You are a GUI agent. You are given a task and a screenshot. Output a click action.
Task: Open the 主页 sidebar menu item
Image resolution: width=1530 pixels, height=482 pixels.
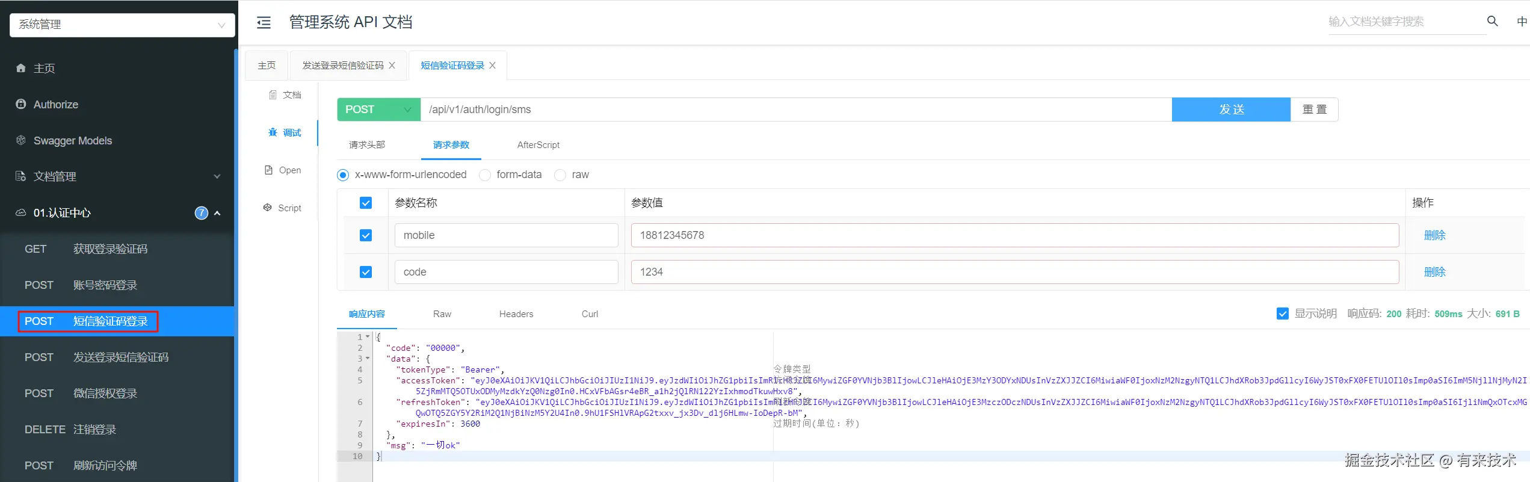117,69
